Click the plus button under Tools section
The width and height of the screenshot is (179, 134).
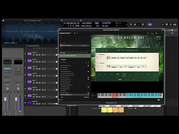pos(61,38)
